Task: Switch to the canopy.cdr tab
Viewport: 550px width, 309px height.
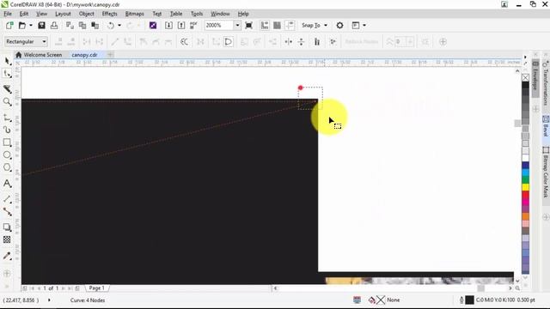Action: [x=84, y=55]
